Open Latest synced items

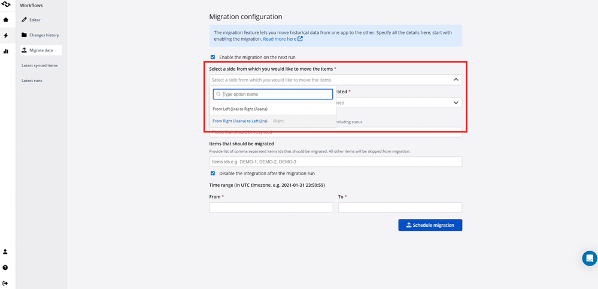40,65
